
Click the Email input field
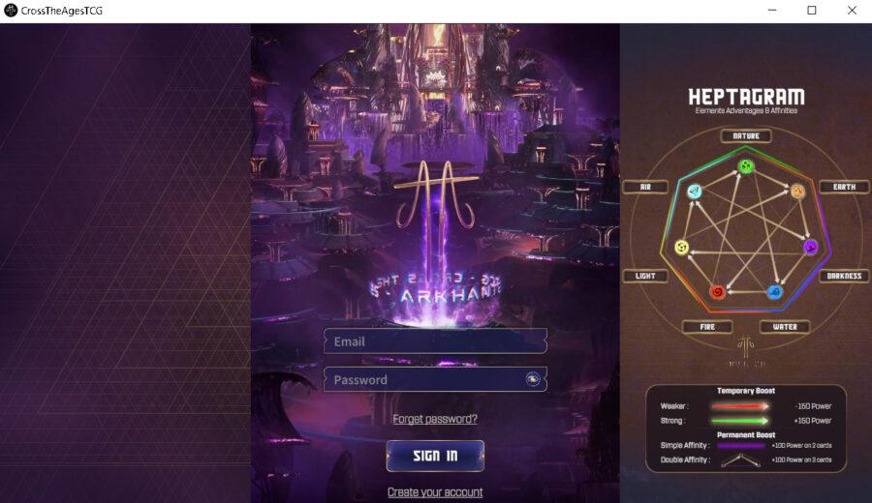coord(435,340)
